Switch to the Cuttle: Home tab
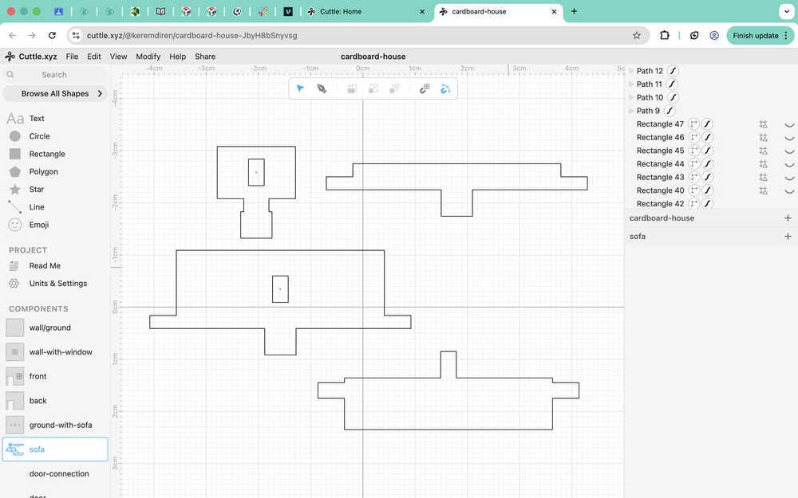The image size is (798, 498). (366, 11)
